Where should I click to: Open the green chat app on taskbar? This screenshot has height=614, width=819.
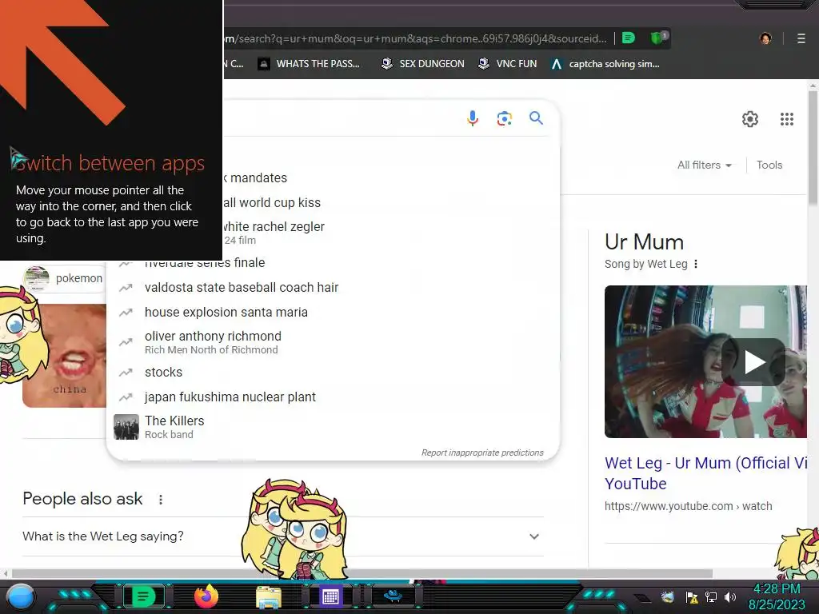[143, 596]
